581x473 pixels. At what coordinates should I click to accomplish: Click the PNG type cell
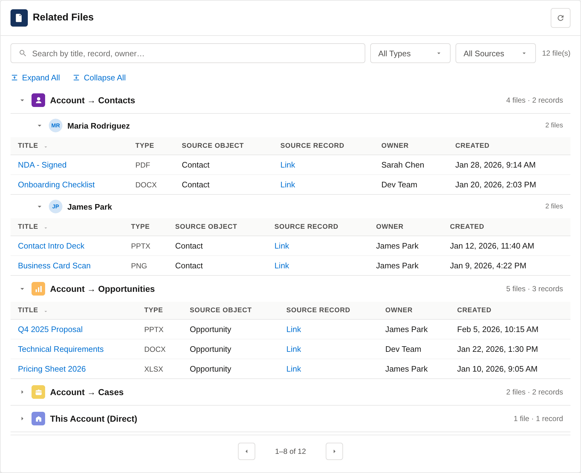click(x=139, y=266)
